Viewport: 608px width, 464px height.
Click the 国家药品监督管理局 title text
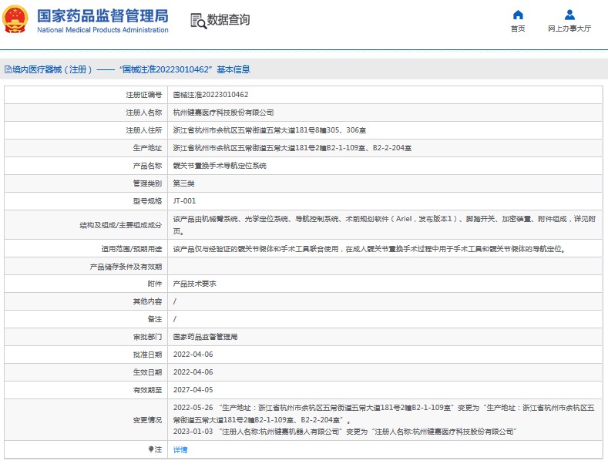point(102,15)
